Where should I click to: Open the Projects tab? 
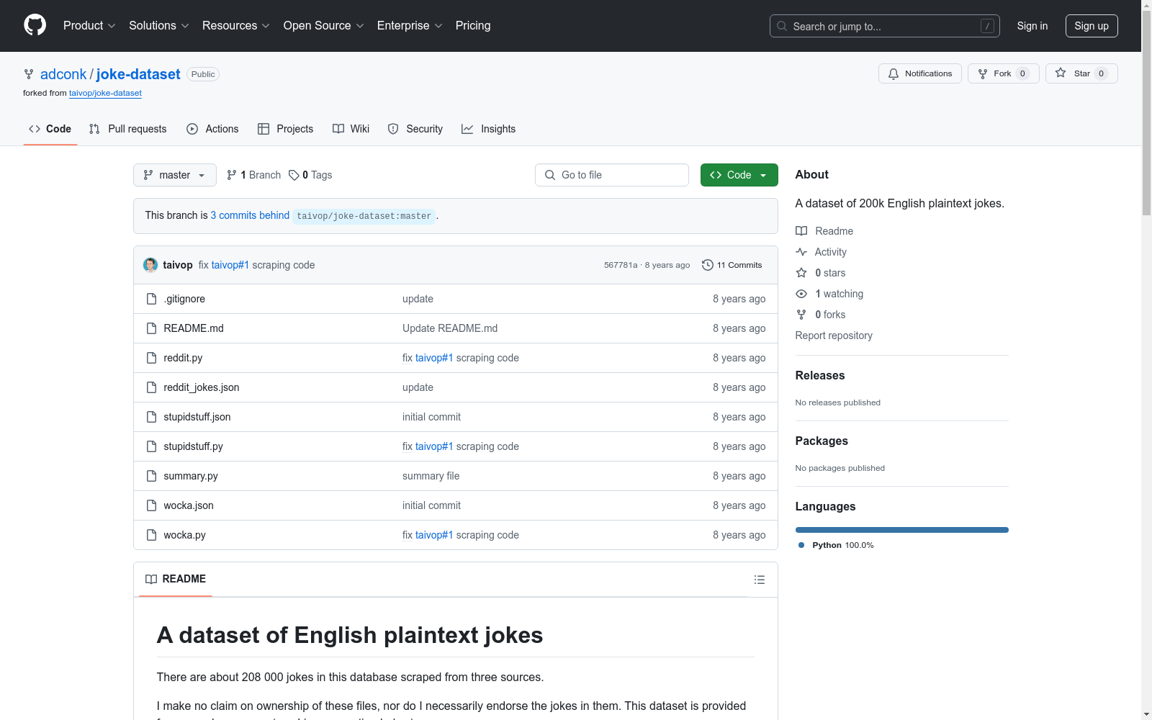285,129
